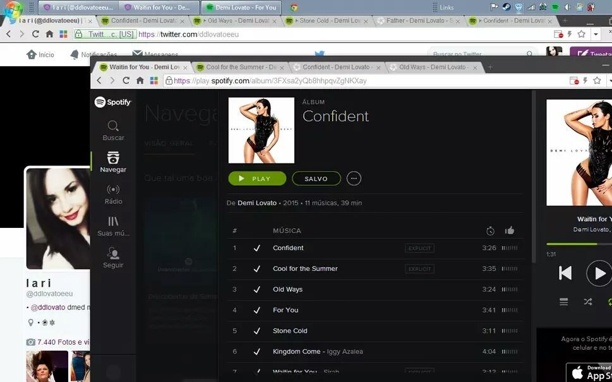Switch to Old Ways tab in Spotify window
The height and width of the screenshot is (382, 612).
click(433, 67)
